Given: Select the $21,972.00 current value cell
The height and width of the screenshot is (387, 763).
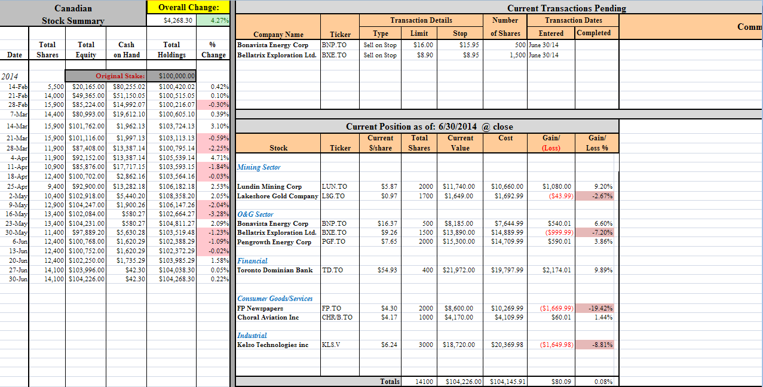Looking at the screenshot, I should click(459, 270).
